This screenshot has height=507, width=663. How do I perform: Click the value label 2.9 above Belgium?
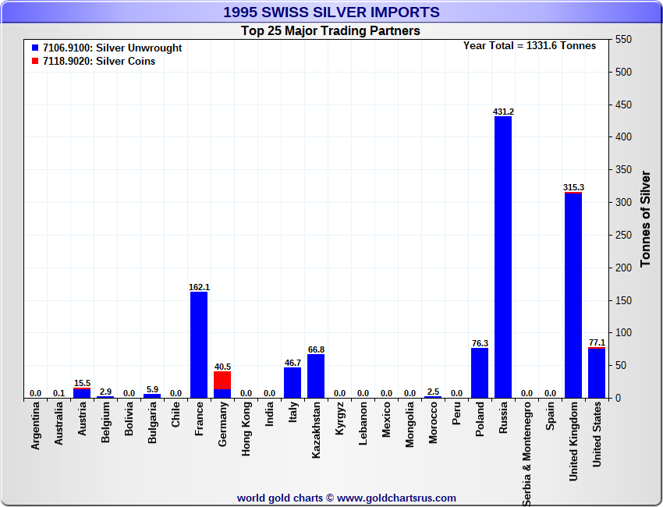click(105, 392)
